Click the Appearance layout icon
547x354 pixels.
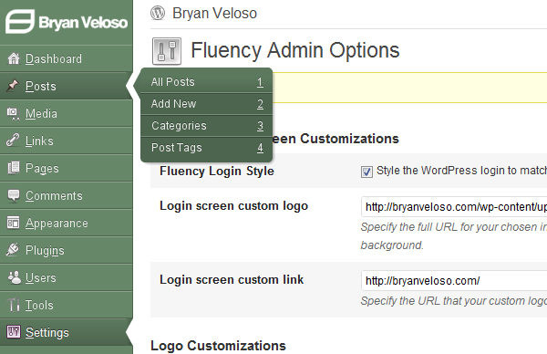point(14,223)
